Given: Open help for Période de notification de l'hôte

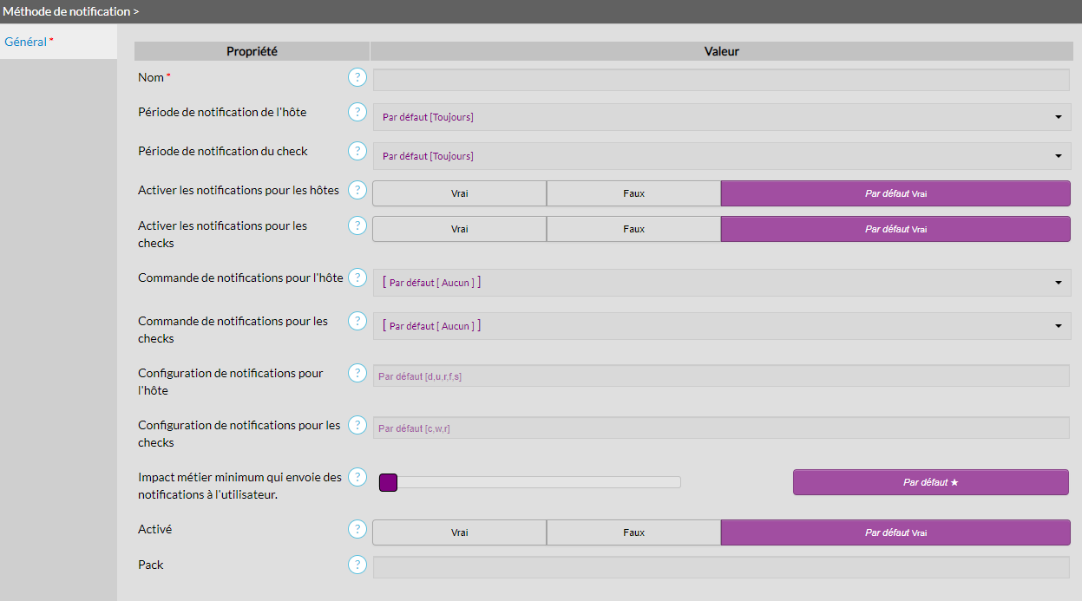Looking at the screenshot, I should click(x=357, y=113).
